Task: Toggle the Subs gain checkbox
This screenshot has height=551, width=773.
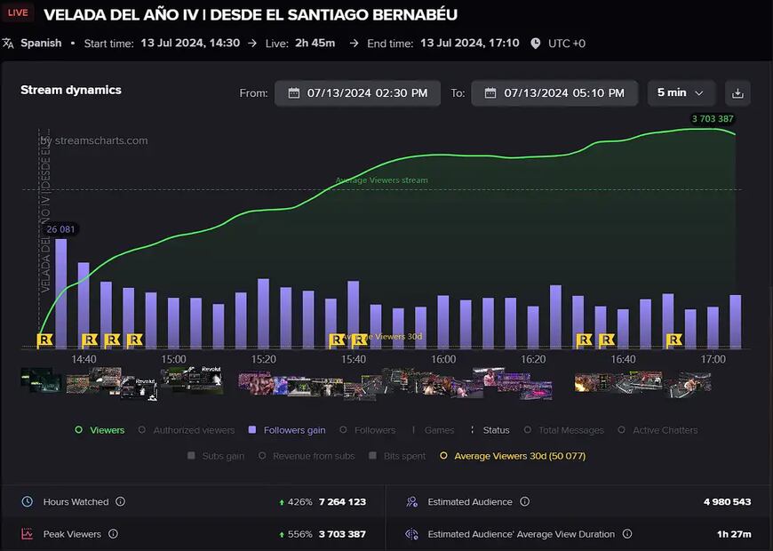Action: (190, 455)
